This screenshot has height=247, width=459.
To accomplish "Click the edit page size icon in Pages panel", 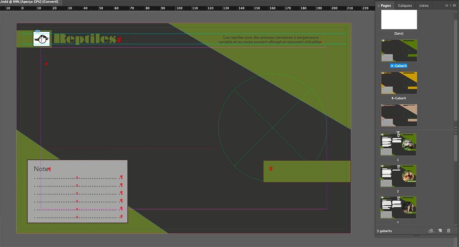I will pyautogui.click(x=431, y=231).
